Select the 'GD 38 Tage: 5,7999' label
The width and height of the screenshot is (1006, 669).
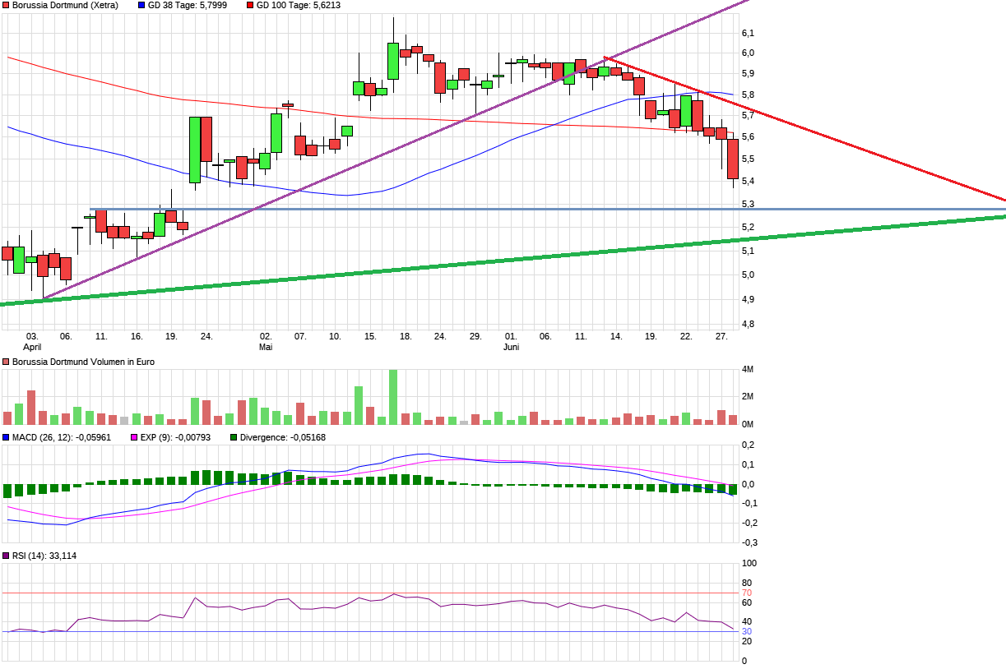coord(188,5)
